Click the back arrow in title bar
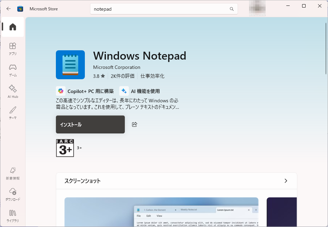The width and height of the screenshot is (328, 227). [9, 9]
